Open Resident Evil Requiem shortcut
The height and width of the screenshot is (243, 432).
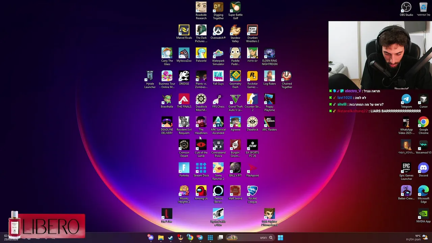tap(184, 126)
